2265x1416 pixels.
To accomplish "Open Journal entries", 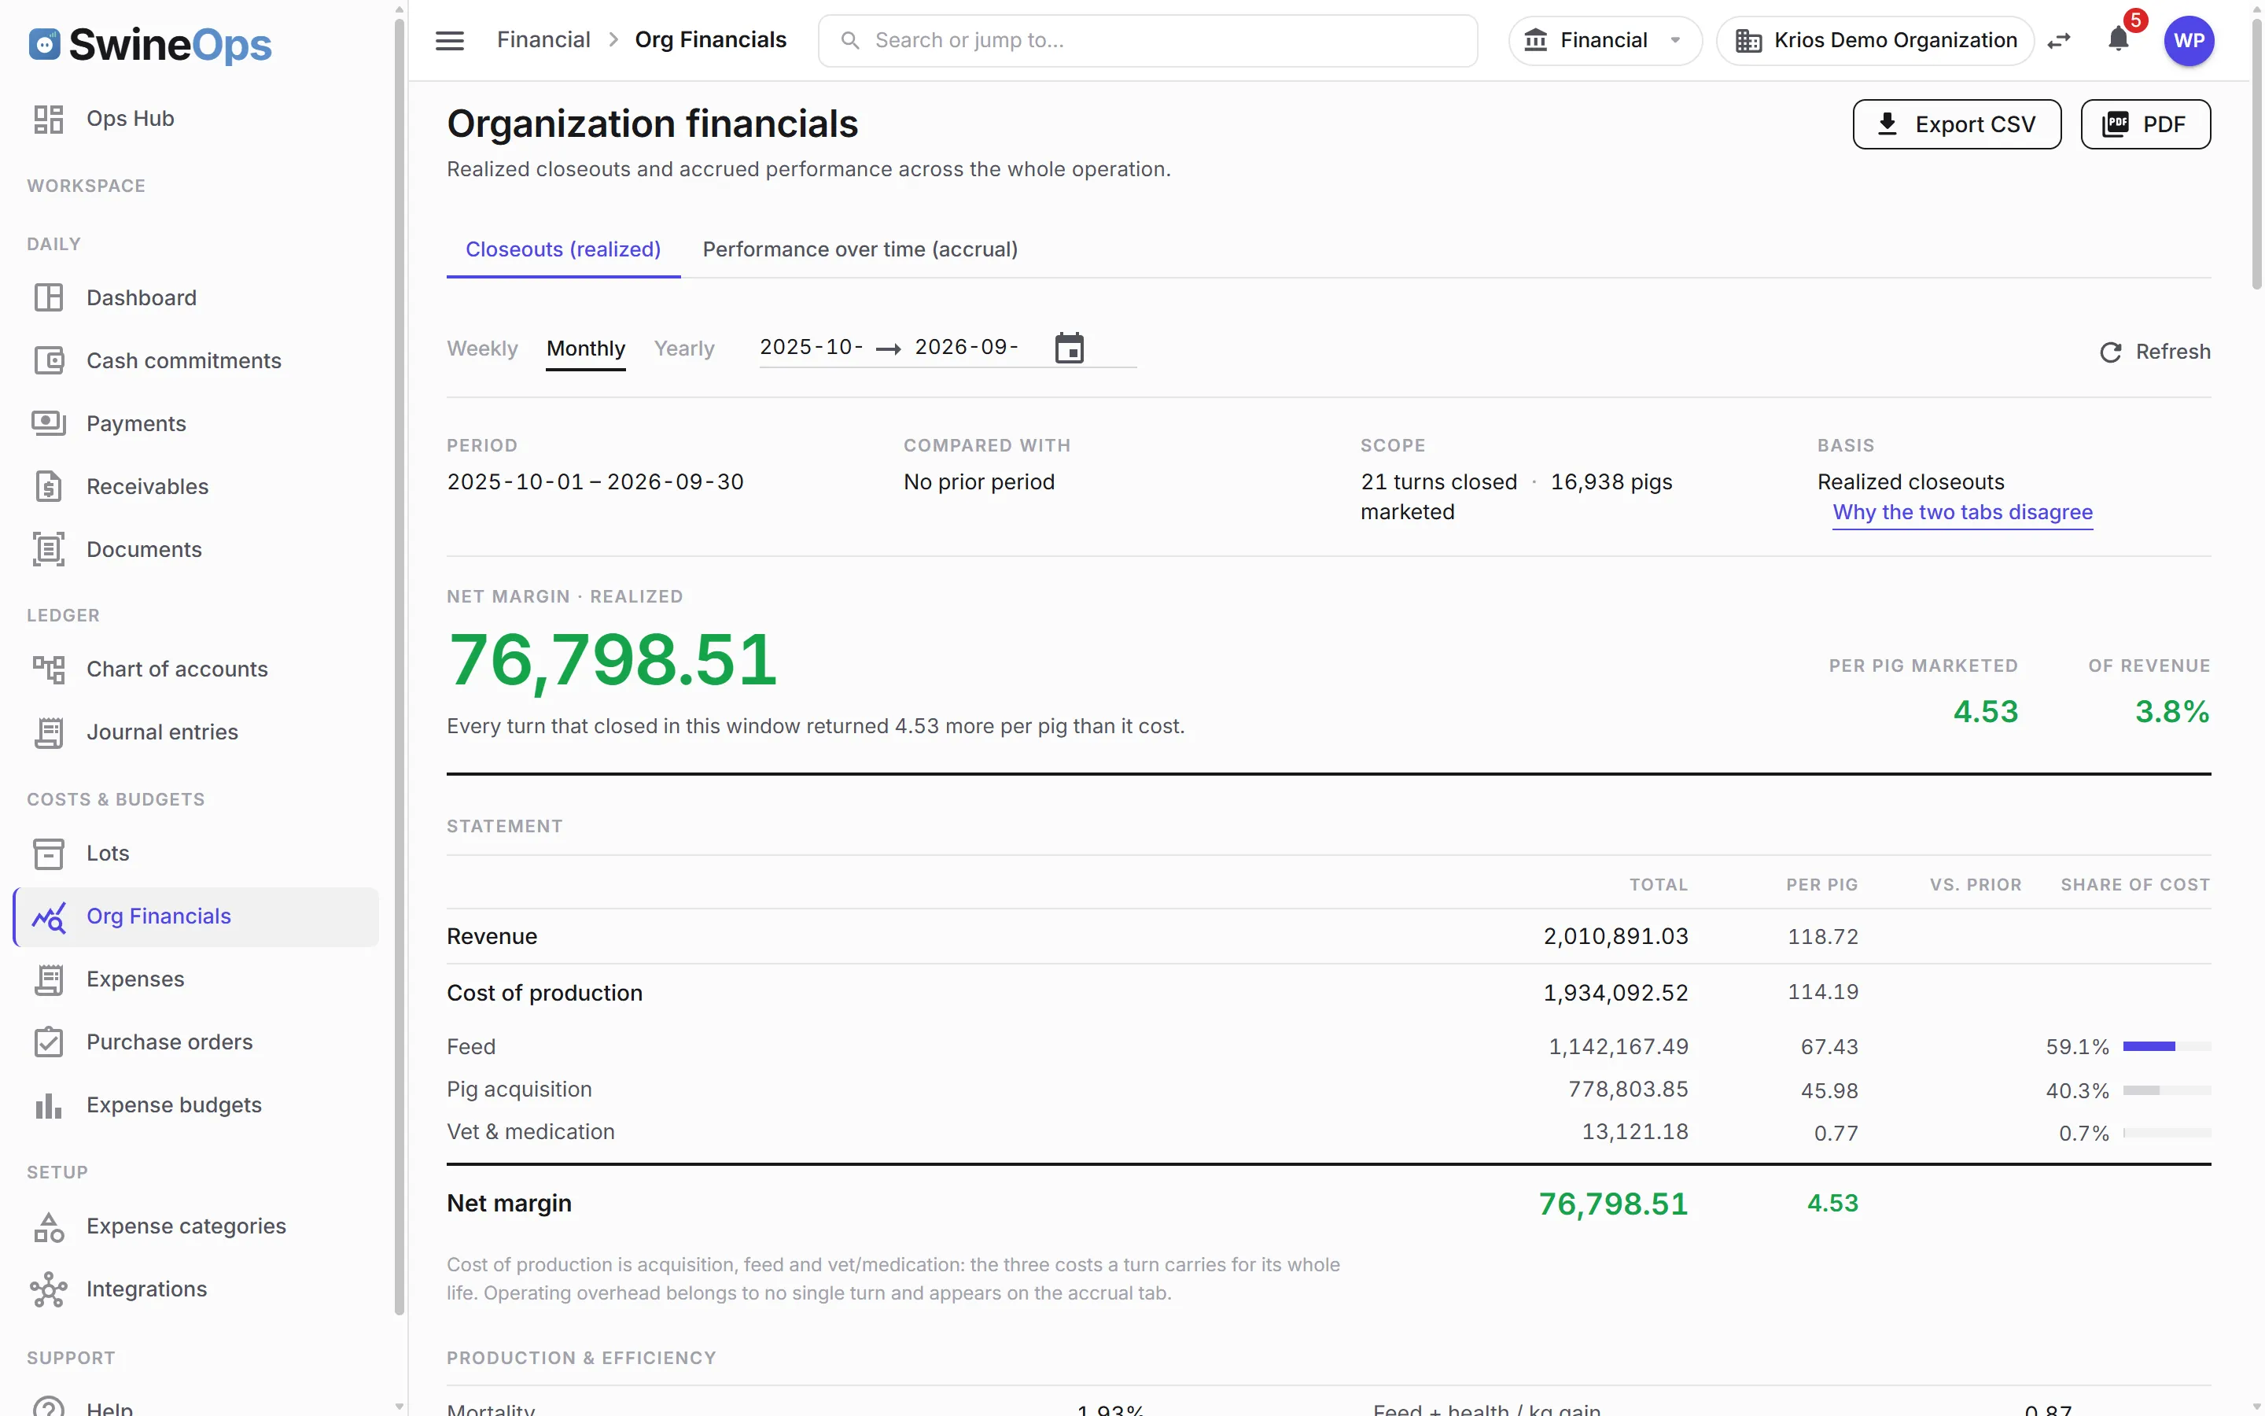I will click(x=196, y=732).
